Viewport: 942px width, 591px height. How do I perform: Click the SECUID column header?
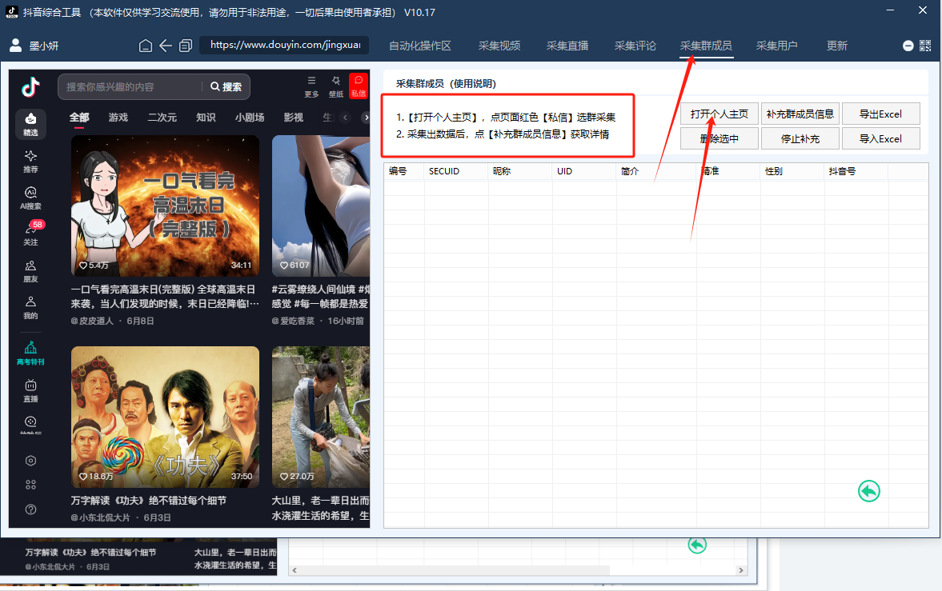coord(456,171)
